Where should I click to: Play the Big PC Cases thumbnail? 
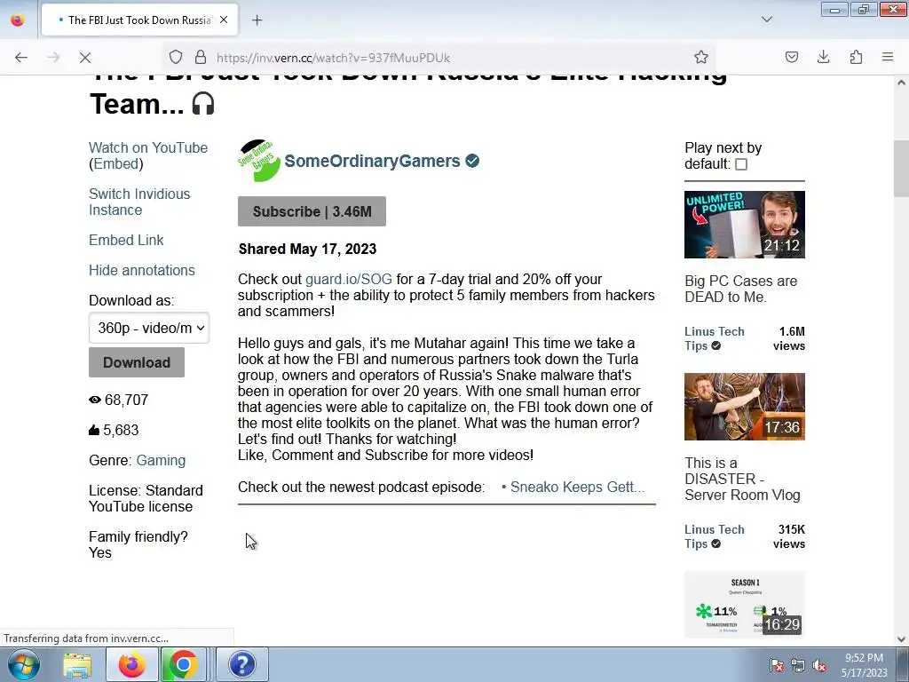(745, 225)
